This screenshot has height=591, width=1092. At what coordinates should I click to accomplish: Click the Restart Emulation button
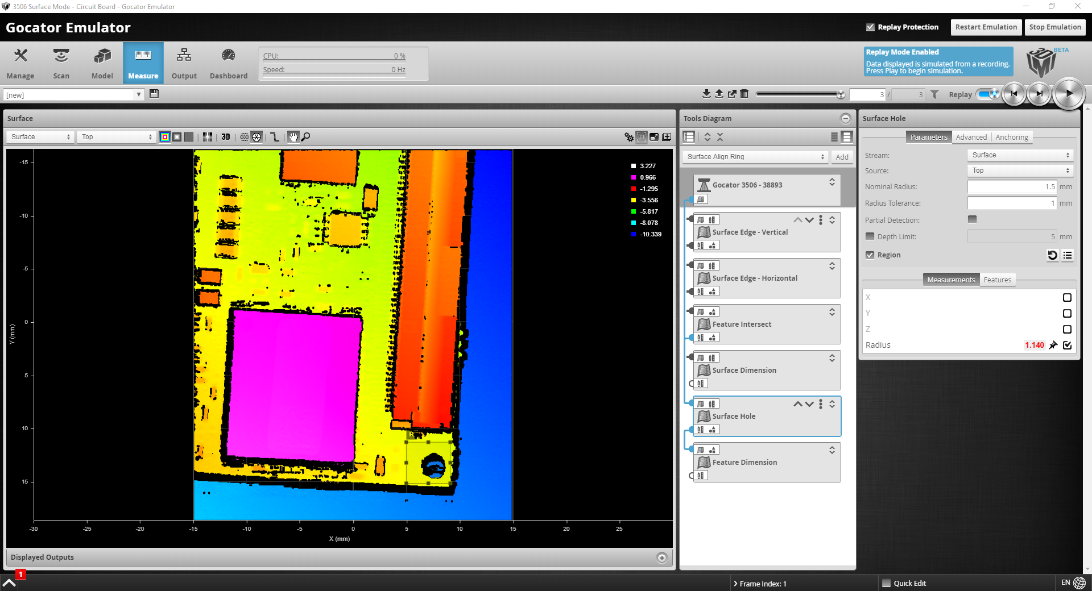(x=986, y=27)
